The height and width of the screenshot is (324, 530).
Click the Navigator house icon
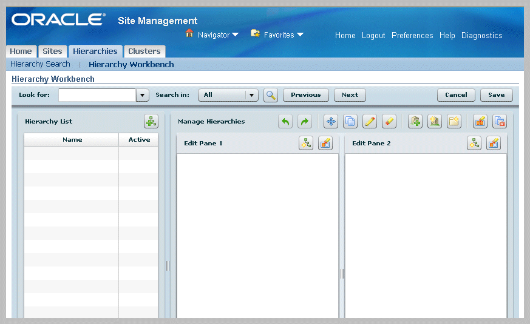[189, 33]
